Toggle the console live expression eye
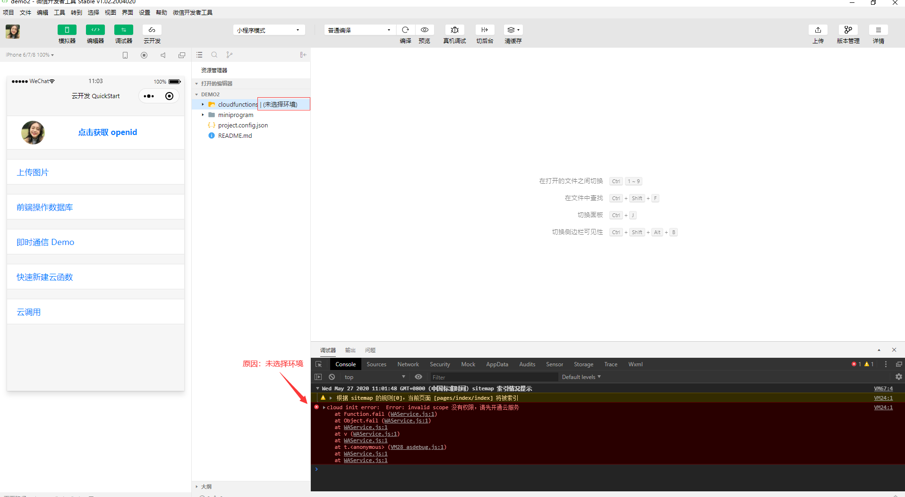 (418, 377)
